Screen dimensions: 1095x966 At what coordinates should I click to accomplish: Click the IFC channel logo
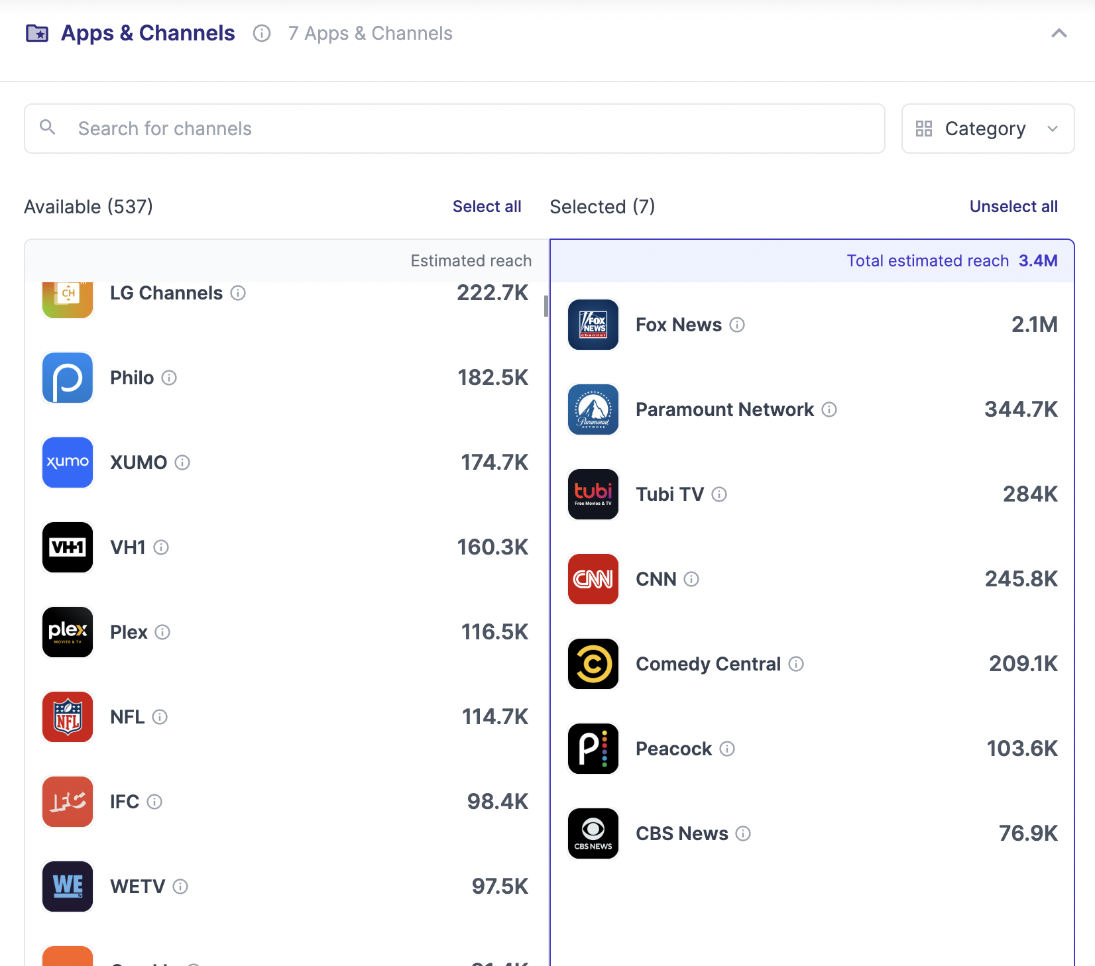(x=68, y=802)
